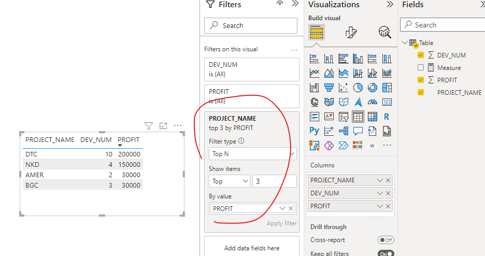485x256 pixels.
Task: Uncheck the PROJECT_NAME field checkbox
Action: 421,92
